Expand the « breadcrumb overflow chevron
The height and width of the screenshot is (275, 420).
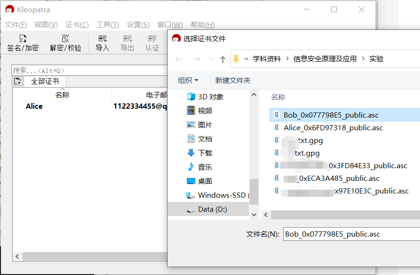pyautogui.click(x=246, y=59)
